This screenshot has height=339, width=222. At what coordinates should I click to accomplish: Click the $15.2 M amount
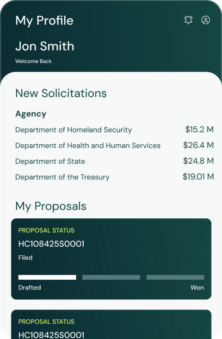pyautogui.click(x=199, y=129)
